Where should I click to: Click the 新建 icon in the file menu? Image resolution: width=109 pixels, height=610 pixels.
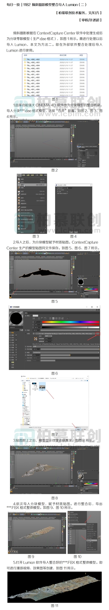pos(19,179)
